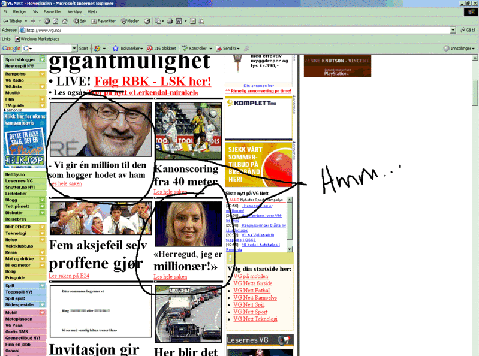Expand the Rampelys sidebar arrow
The width and height of the screenshot is (479, 356).
pyautogui.click(x=42, y=74)
